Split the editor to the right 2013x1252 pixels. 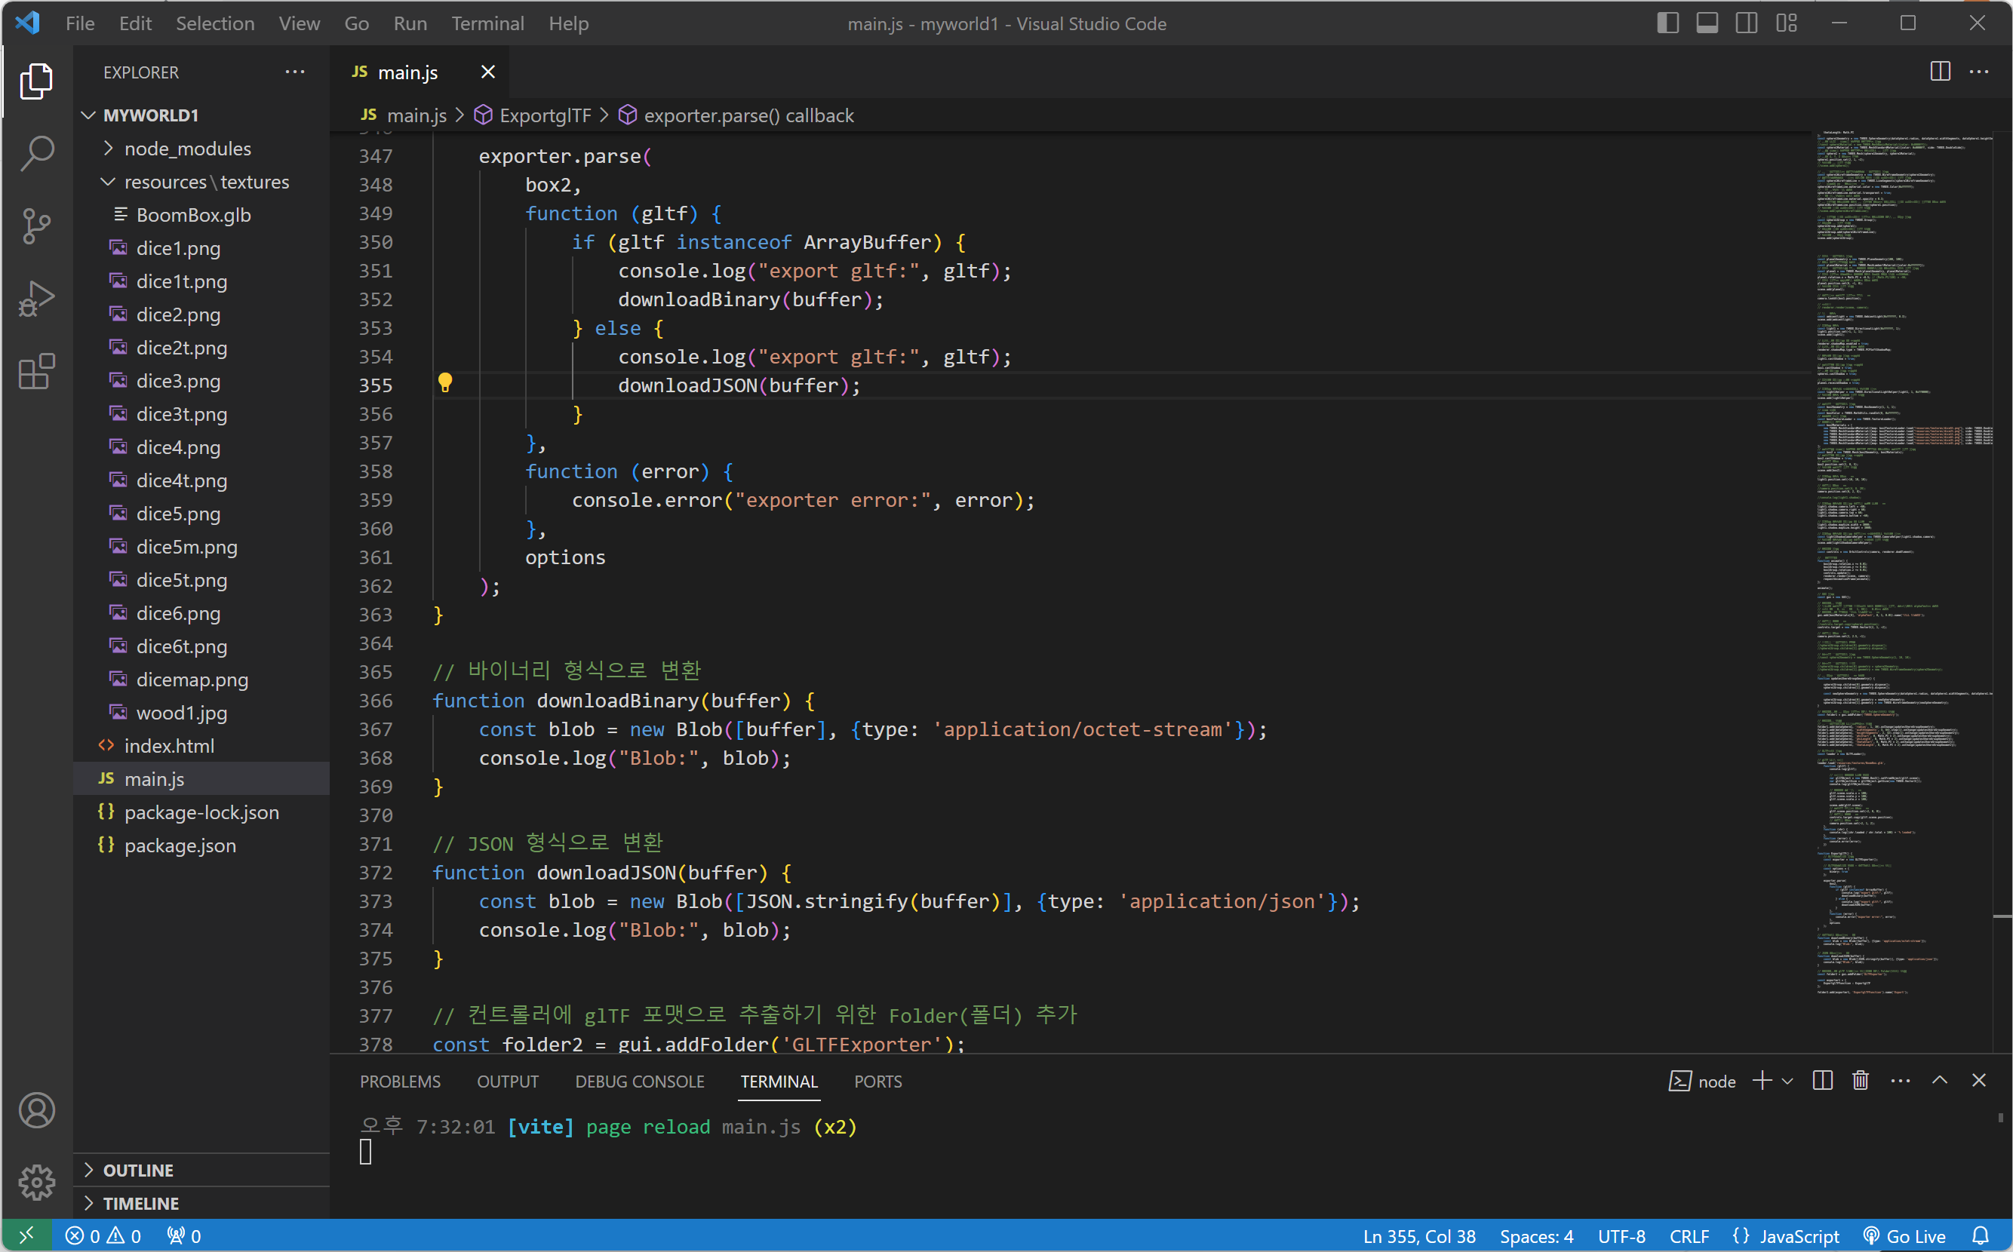pos(1939,72)
